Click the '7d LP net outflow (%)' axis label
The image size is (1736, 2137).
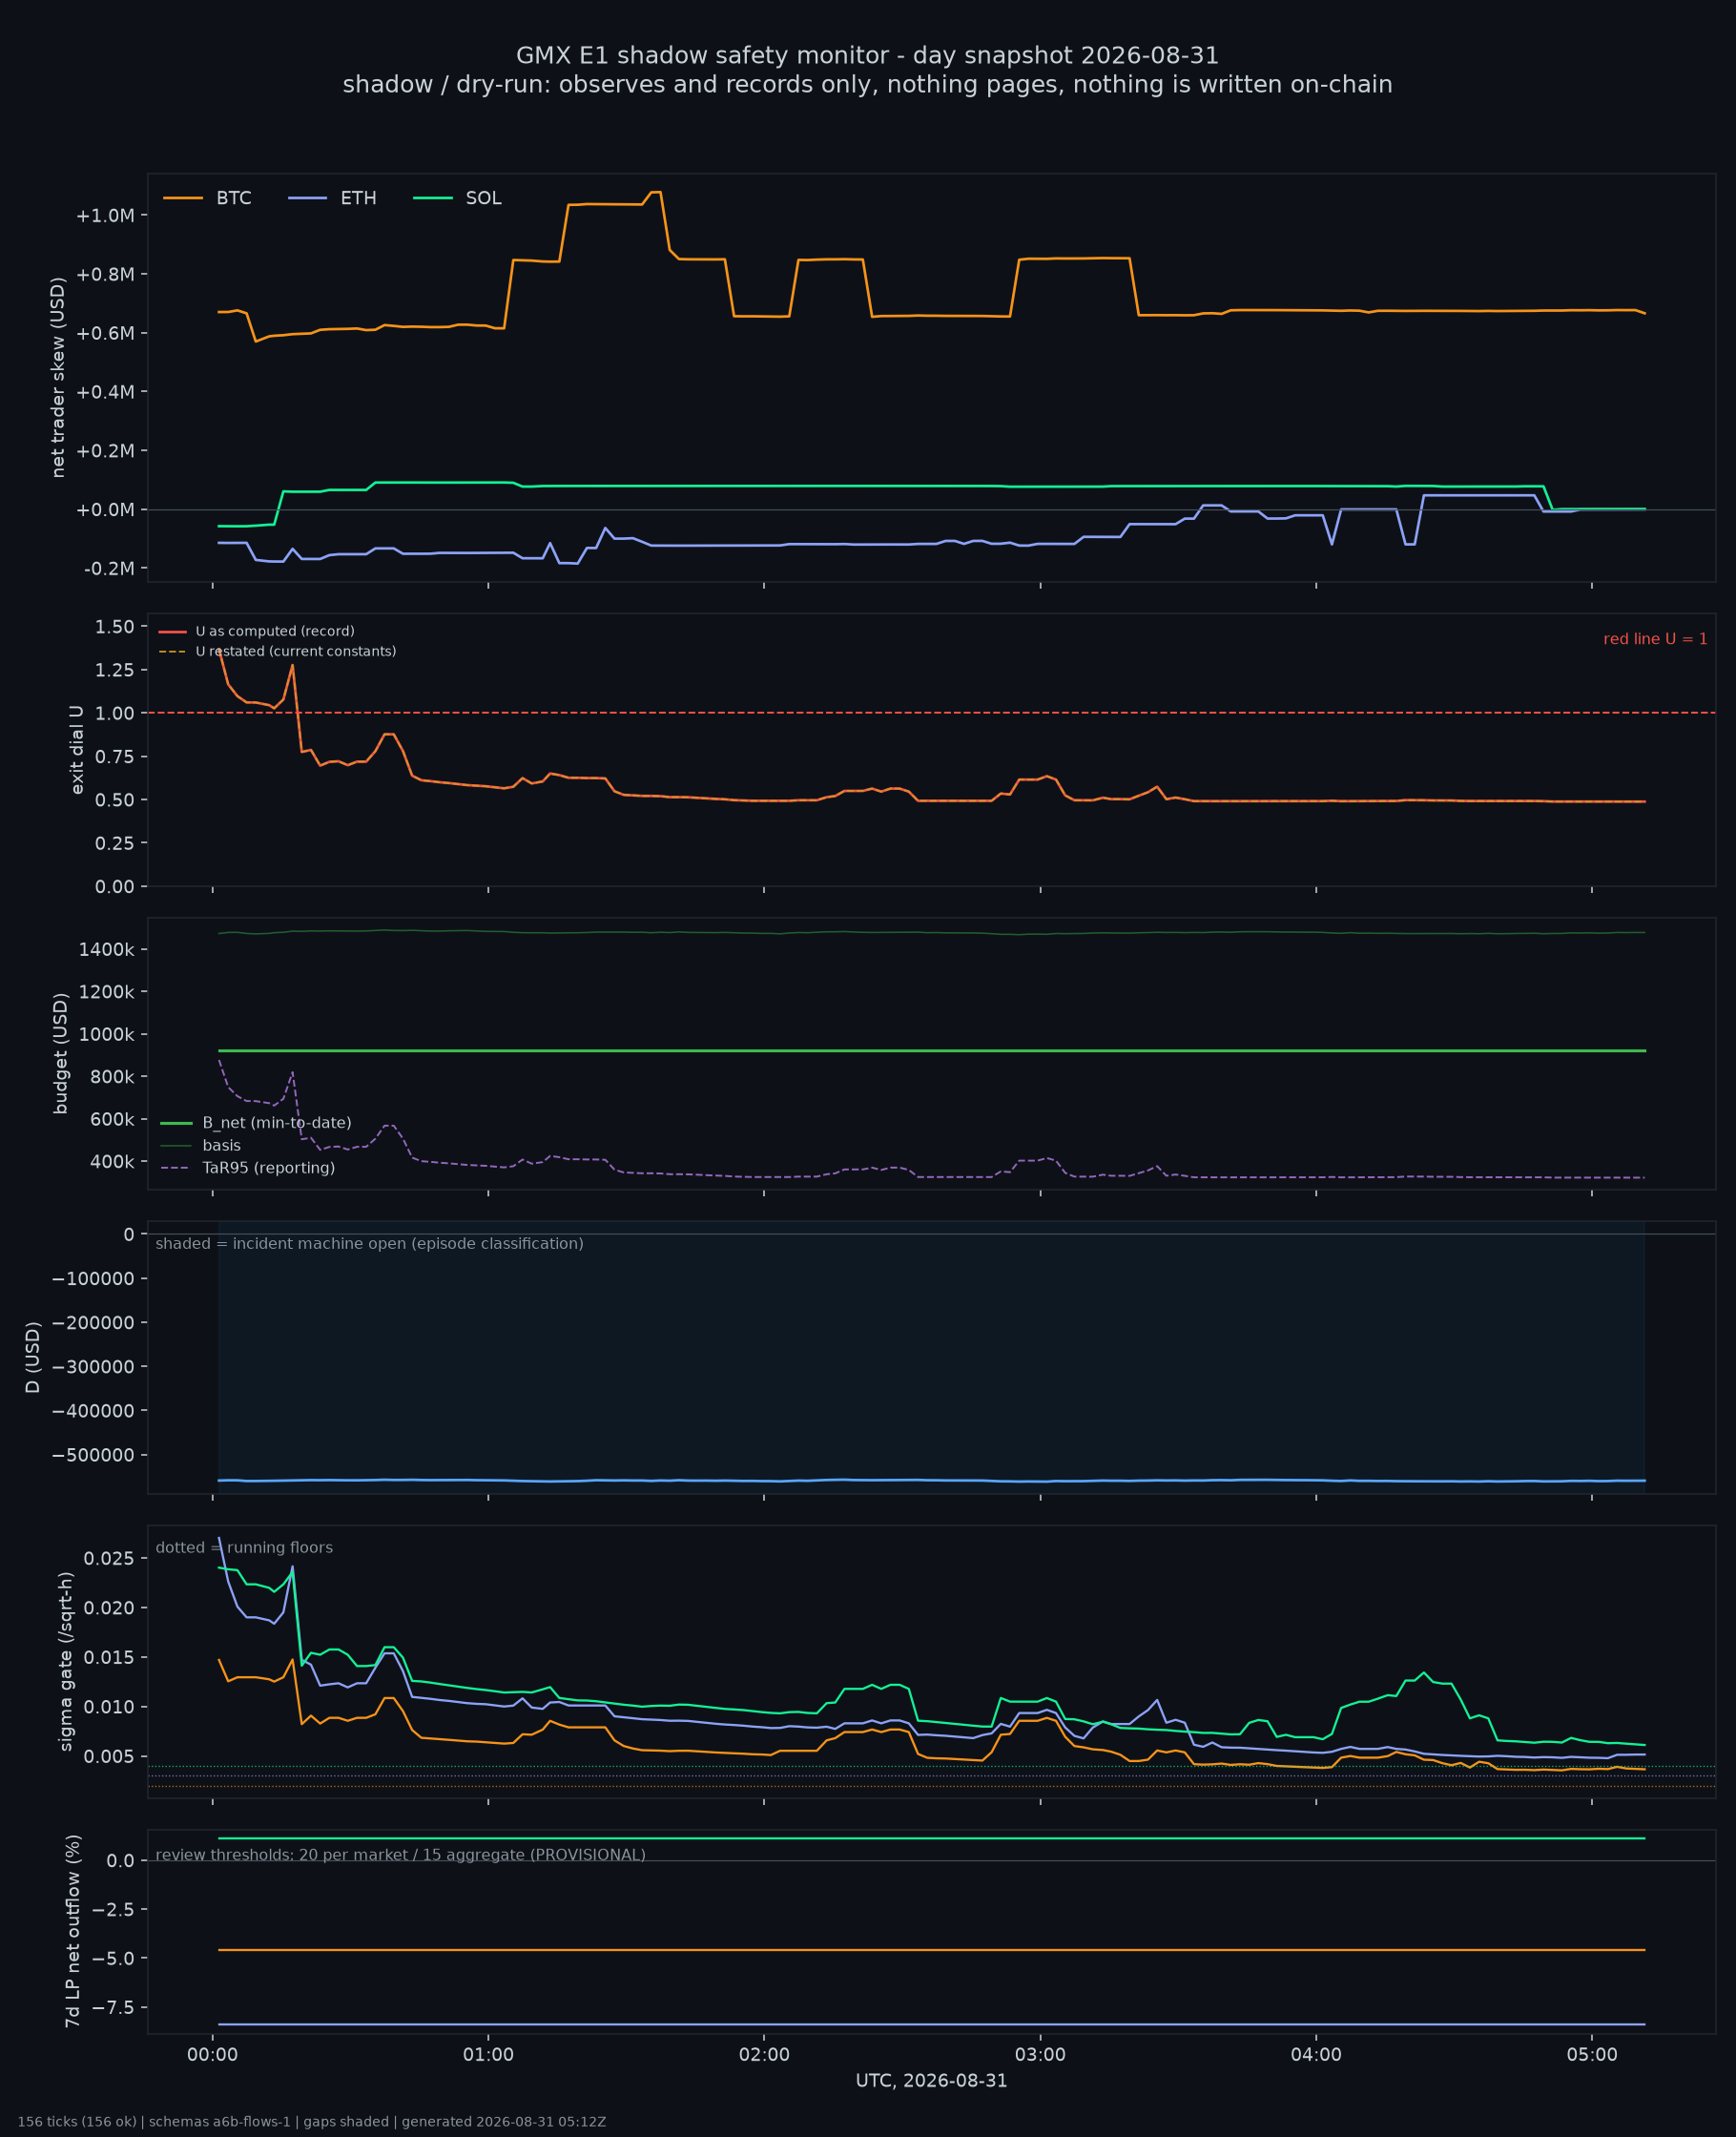pyautogui.click(x=72, y=1931)
